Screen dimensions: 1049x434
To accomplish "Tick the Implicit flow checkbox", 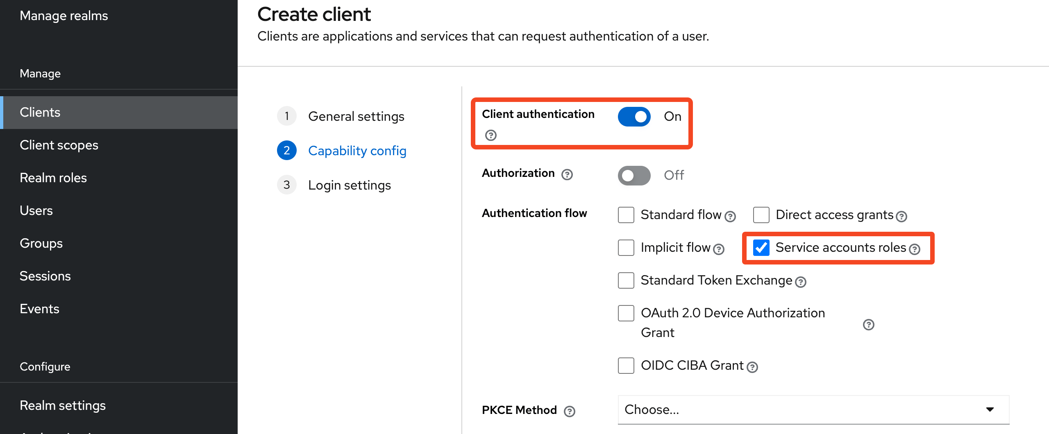I will click(x=626, y=248).
